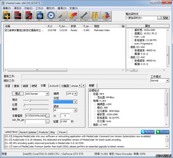Switch to the 時間 tab

click(34, 86)
